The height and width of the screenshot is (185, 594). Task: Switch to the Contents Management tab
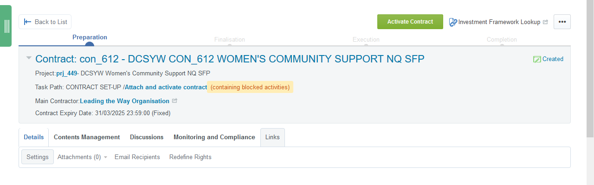pyautogui.click(x=87, y=137)
